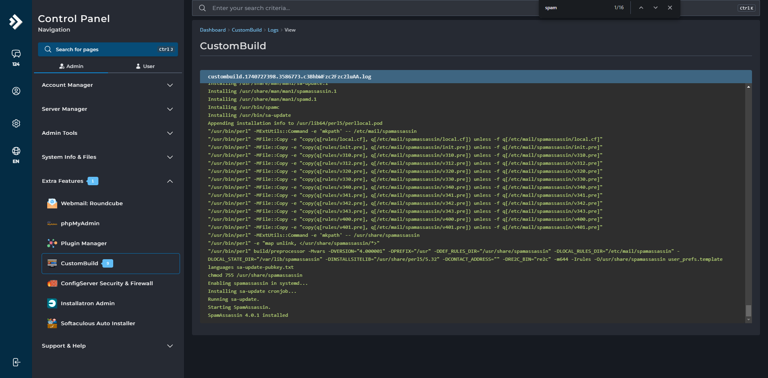Click the log scrollbar down arrow
The height and width of the screenshot is (378, 768).
coord(748,320)
